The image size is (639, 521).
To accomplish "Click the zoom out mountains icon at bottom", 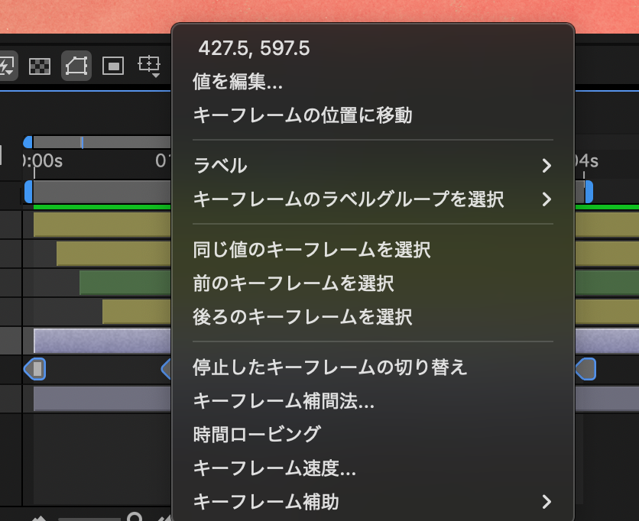I will tap(40, 519).
